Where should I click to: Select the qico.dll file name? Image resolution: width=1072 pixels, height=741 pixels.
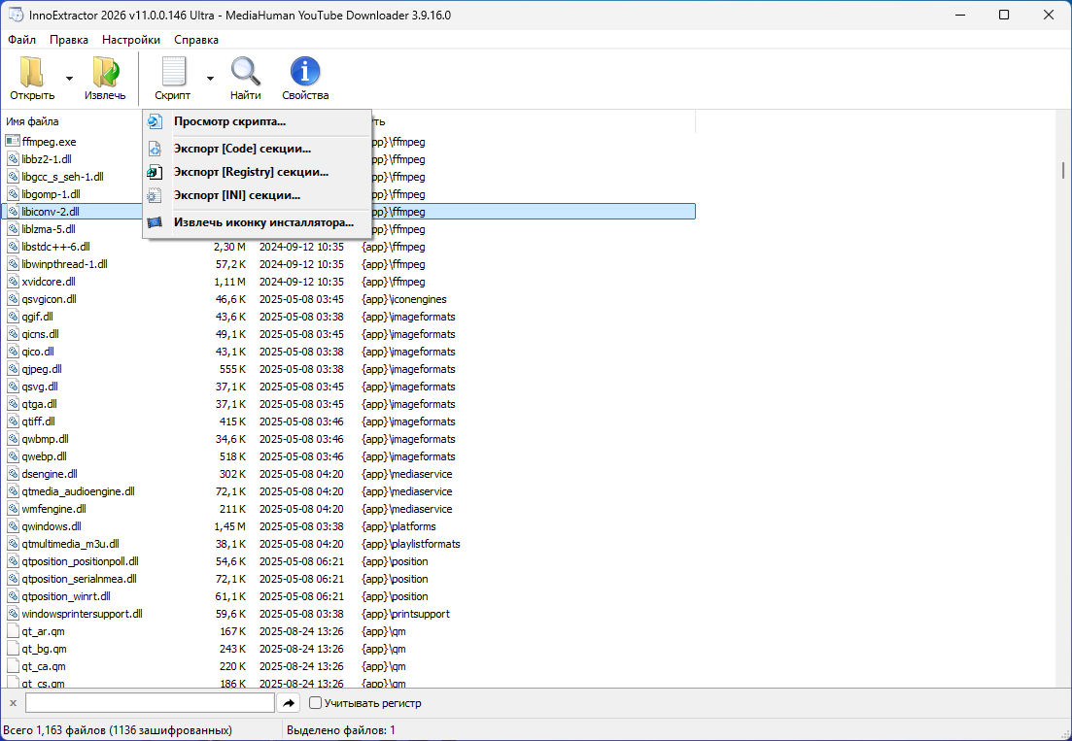(38, 352)
